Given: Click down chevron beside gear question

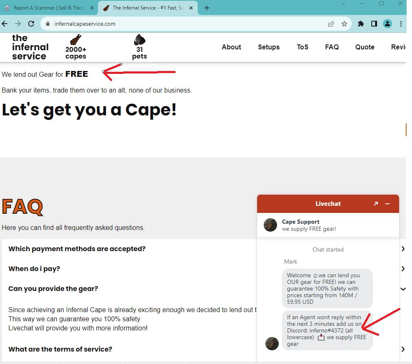Looking at the screenshot, I should pos(403,289).
